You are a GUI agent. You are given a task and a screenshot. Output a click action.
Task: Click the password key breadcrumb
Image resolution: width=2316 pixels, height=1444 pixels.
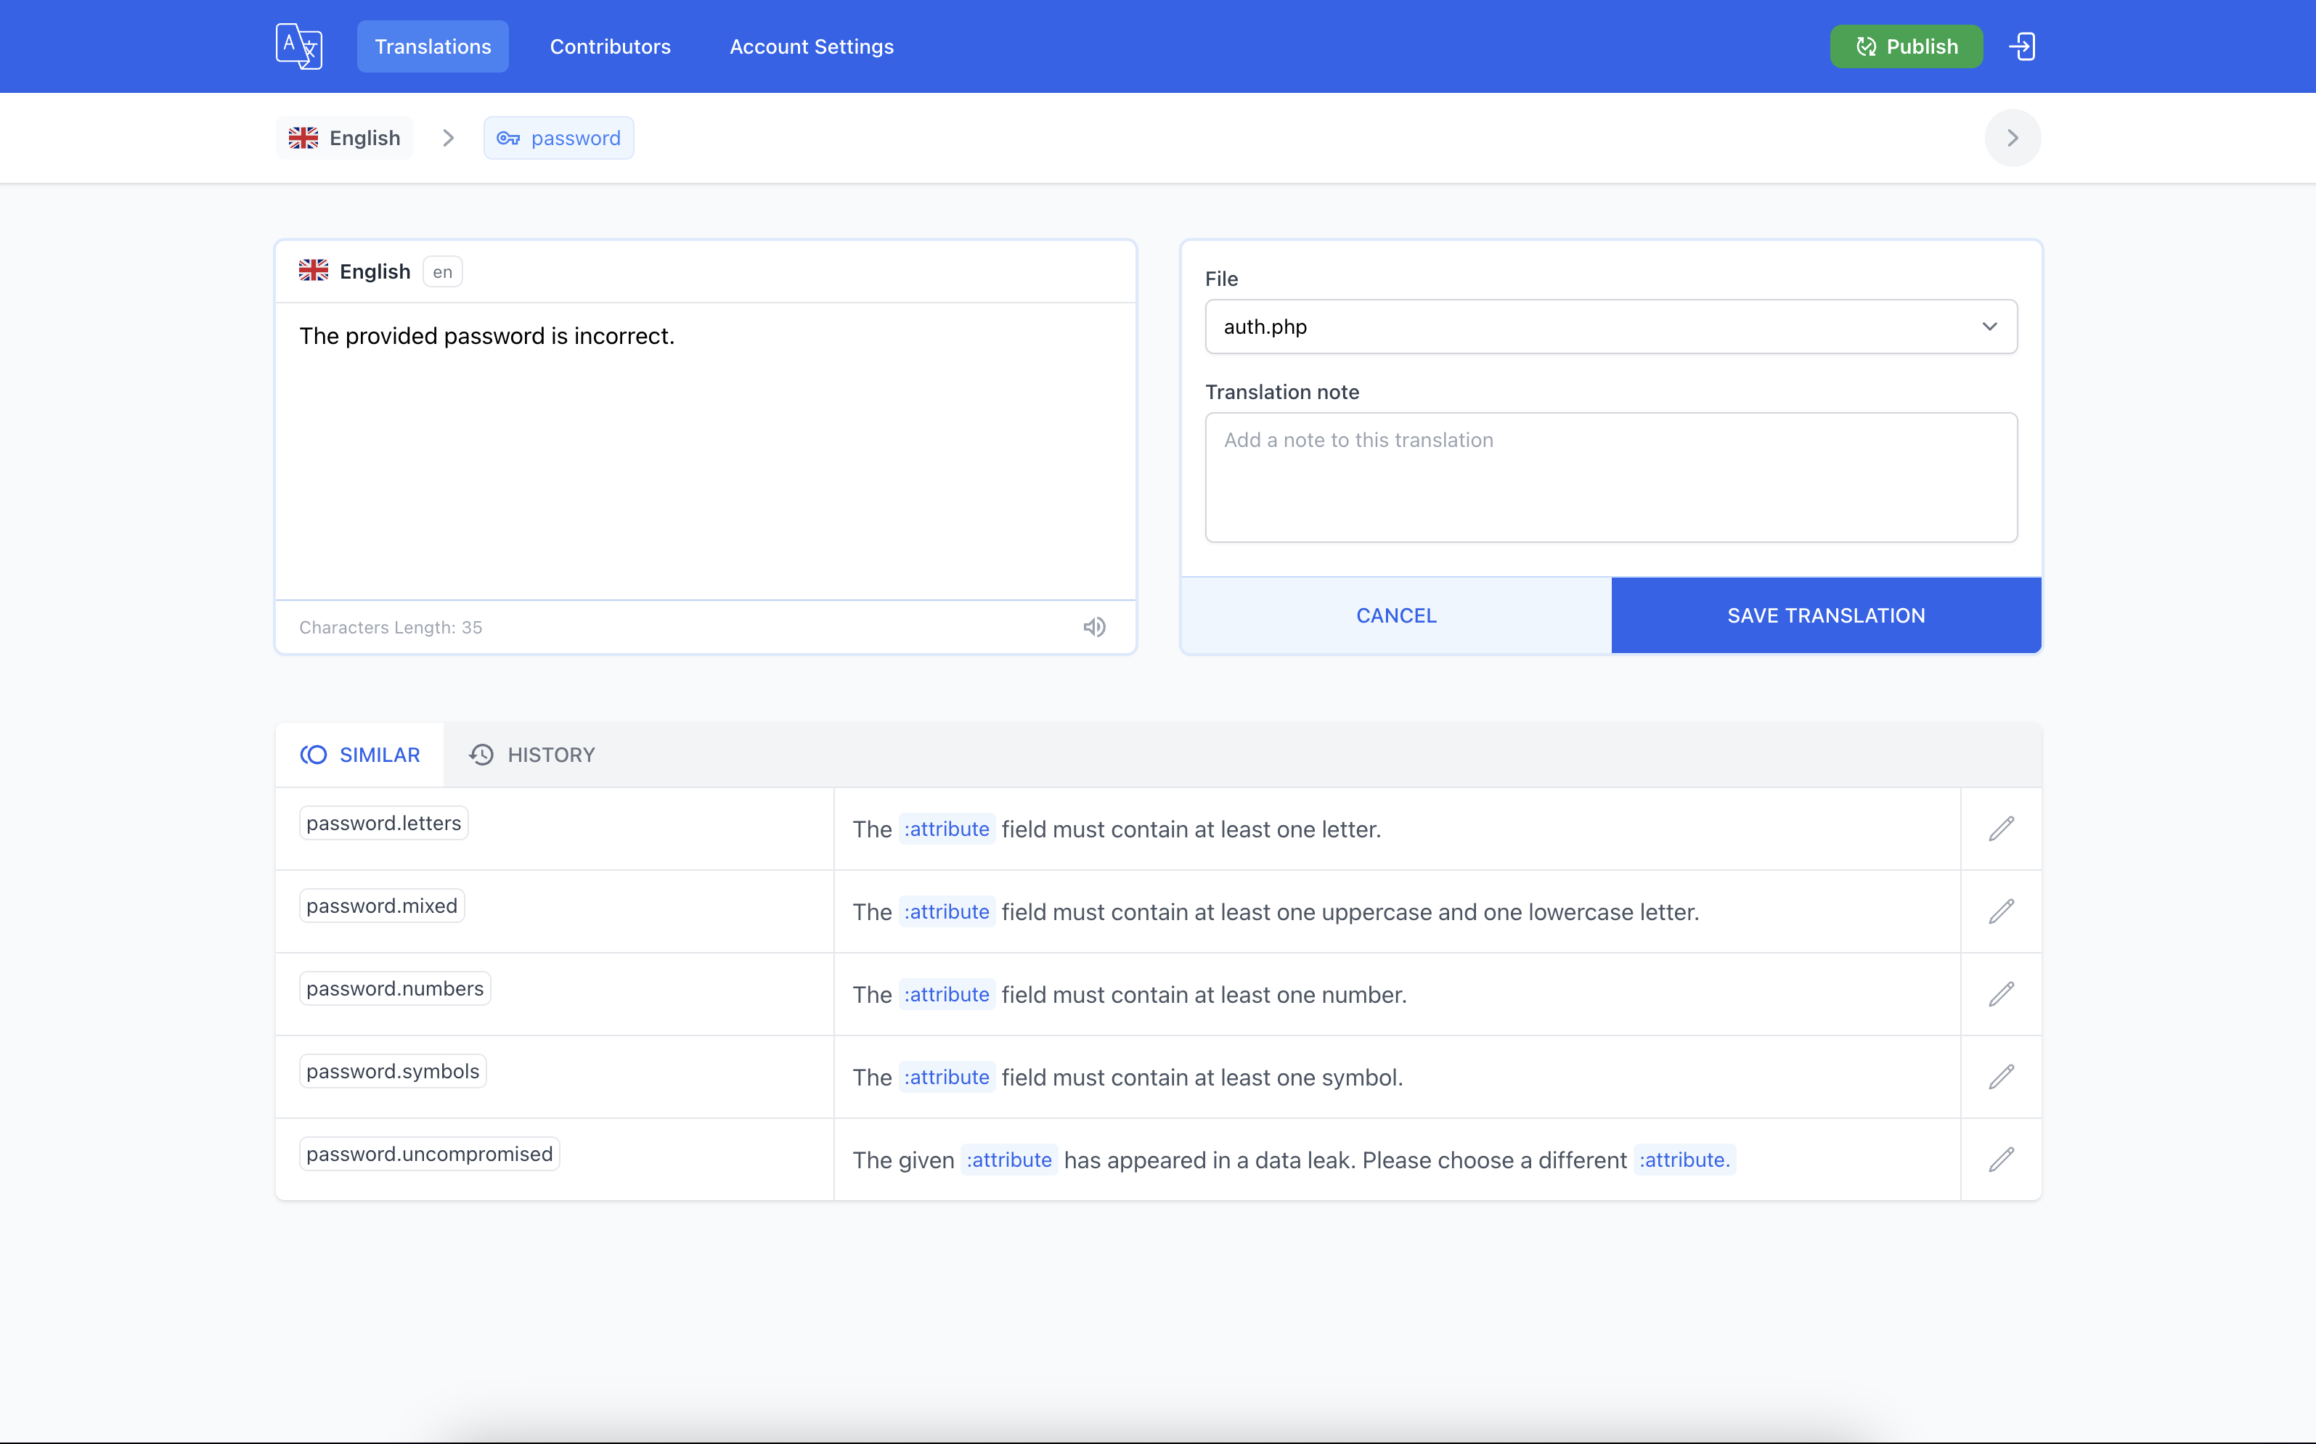(559, 139)
